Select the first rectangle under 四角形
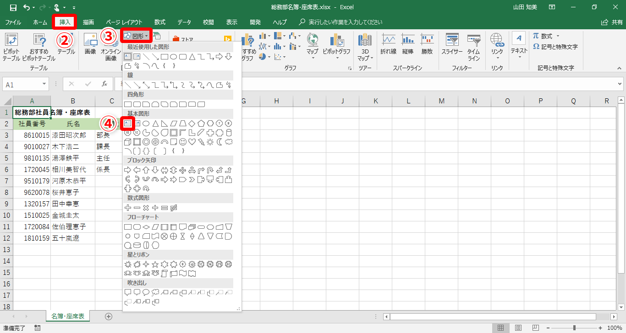626x333 pixels. 128,104
